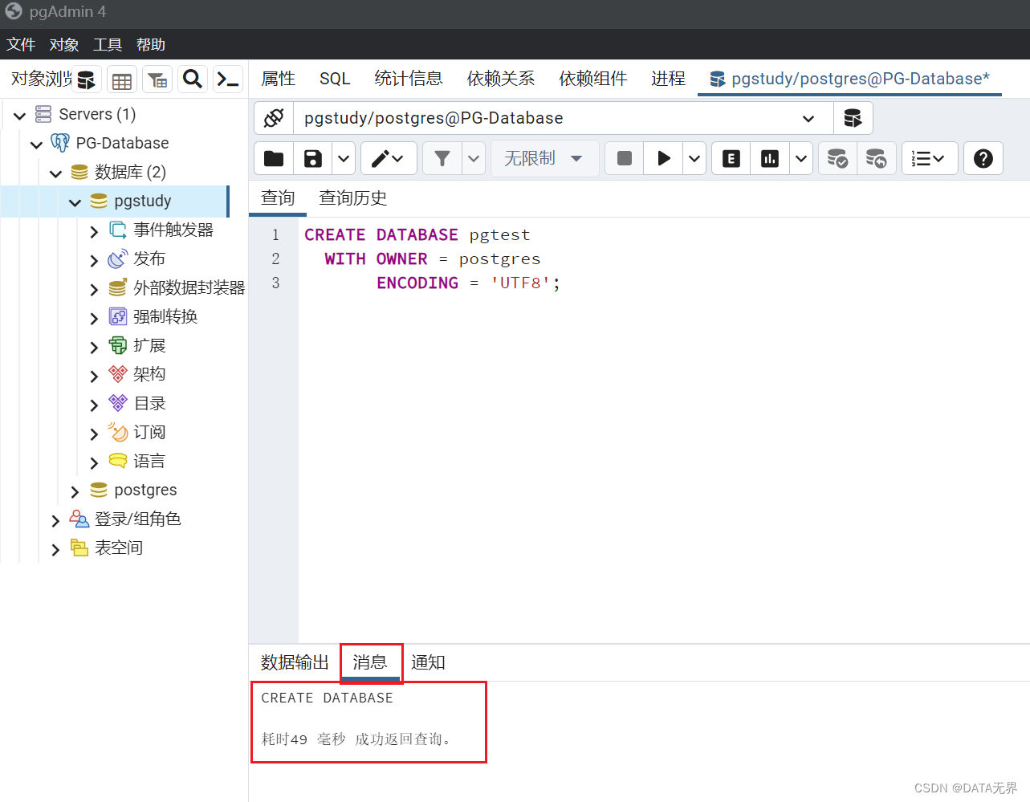Click the Open File folder icon

(274, 158)
